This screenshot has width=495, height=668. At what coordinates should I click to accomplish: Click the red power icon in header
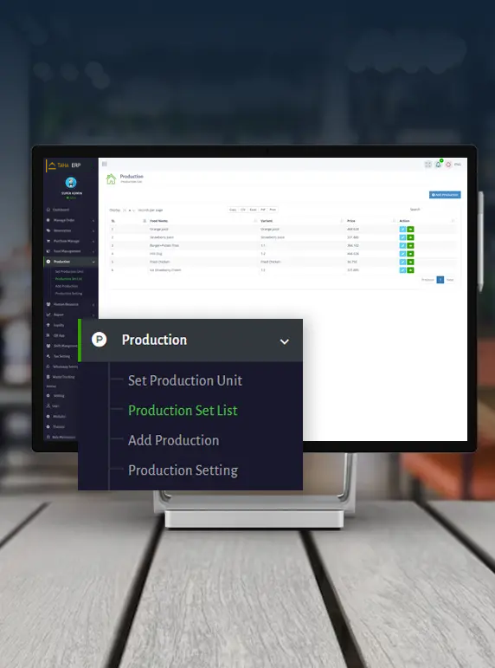coord(448,165)
